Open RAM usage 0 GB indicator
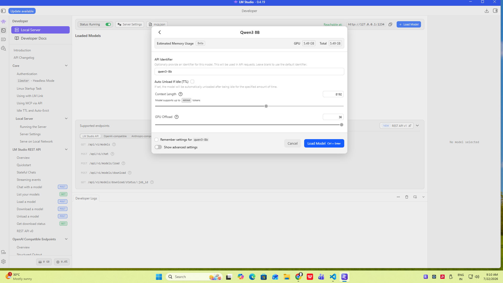 coord(44,262)
